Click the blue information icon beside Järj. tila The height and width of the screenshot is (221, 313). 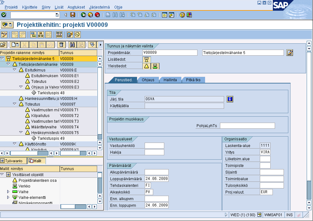[230, 99]
